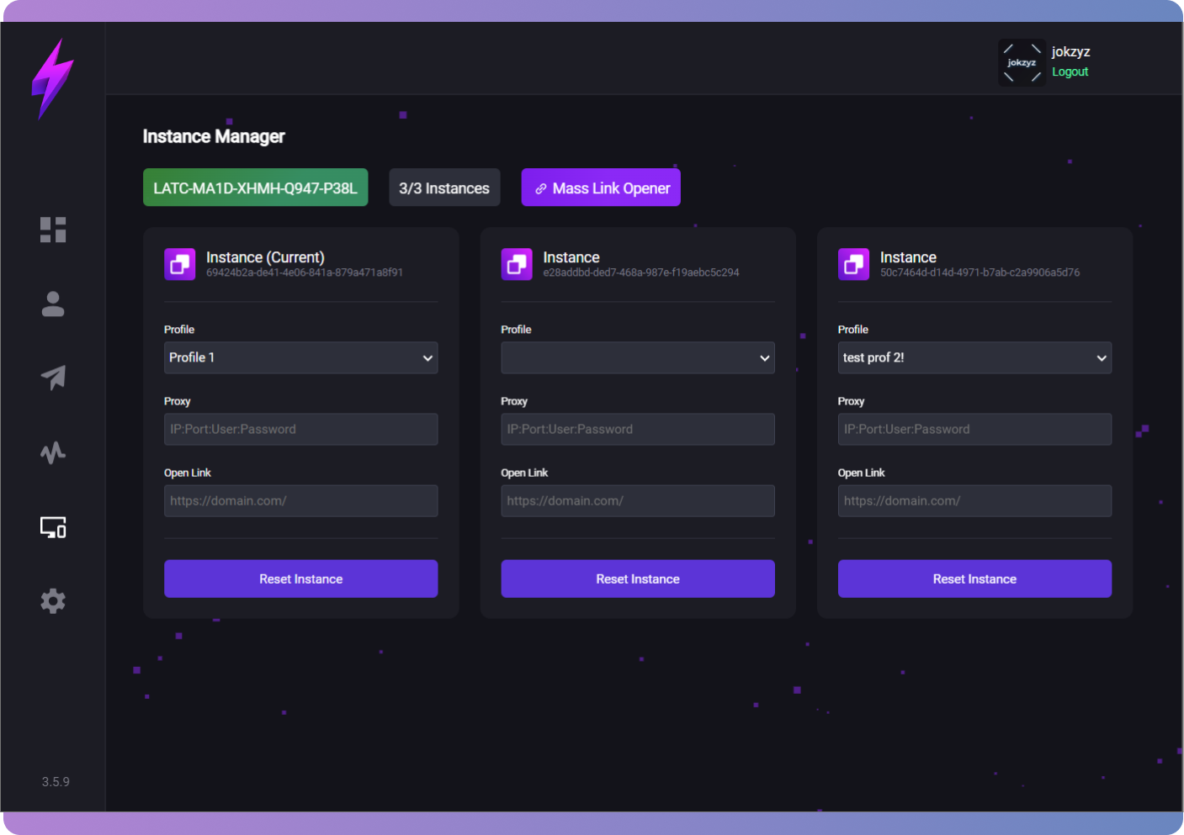Open the profiles person icon in sidebar
1184x835 pixels.
click(53, 304)
